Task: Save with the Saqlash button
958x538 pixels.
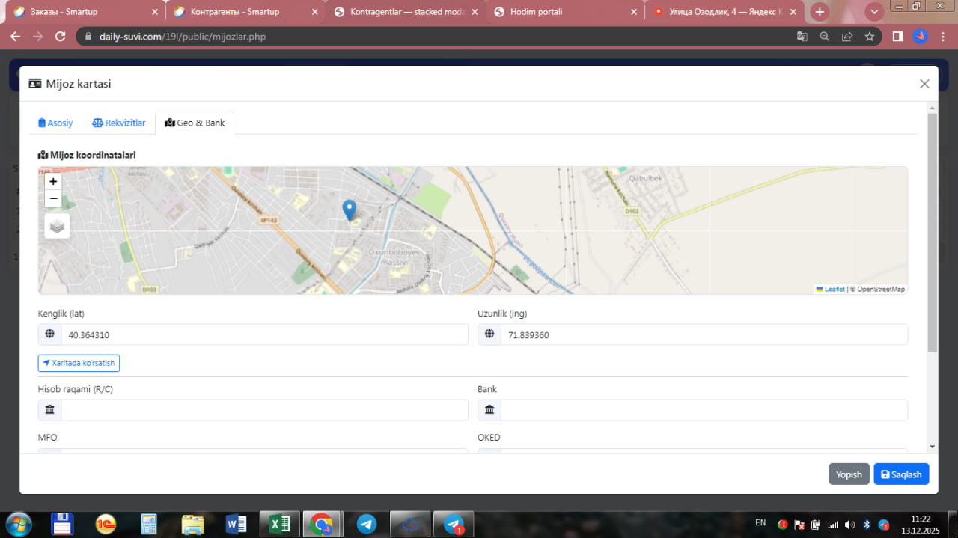Action: click(x=901, y=474)
